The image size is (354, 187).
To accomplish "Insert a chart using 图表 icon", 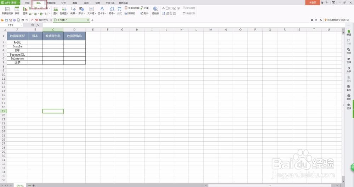I will point(25,11).
